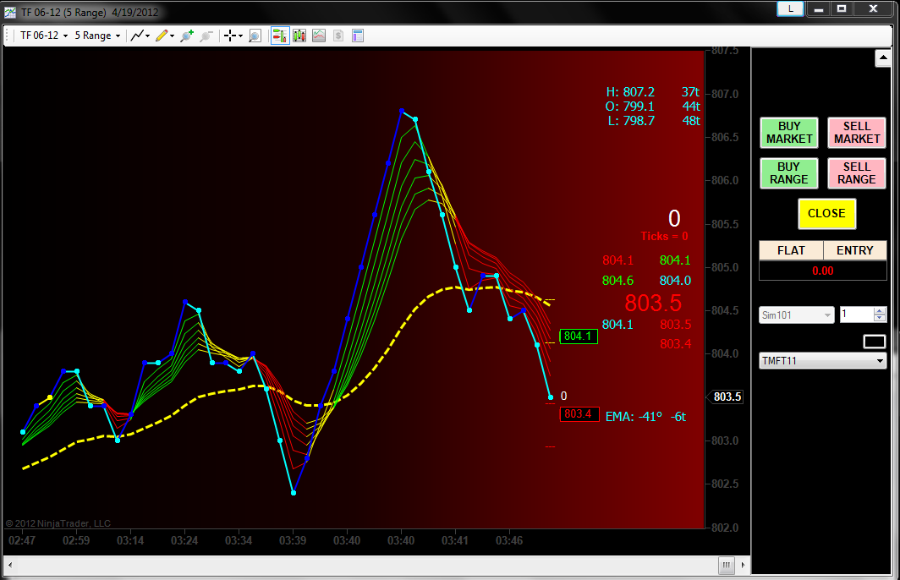Click the Ticks = 0 text
The width and height of the screenshot is (900, 580).
point(664,237)
